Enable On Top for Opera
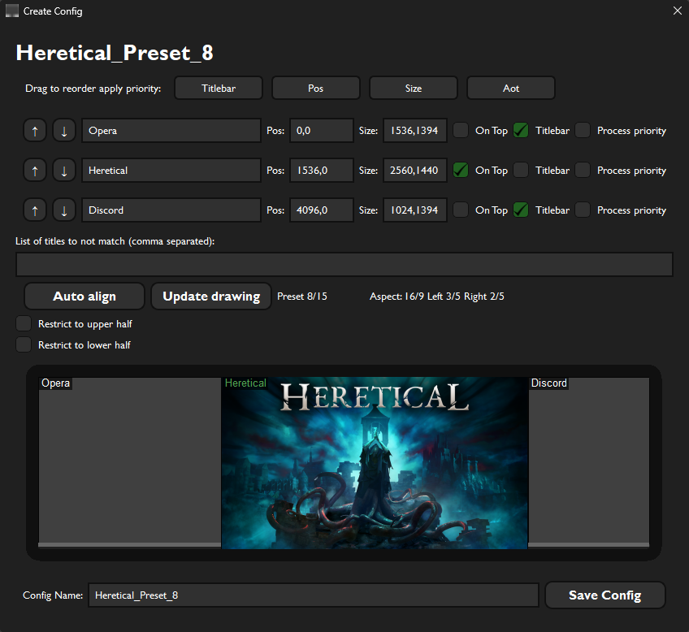This screenshot has height=632, width=689. pos(461,131)
